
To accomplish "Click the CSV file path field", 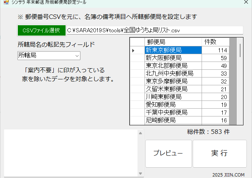I will tap(155, 30).
